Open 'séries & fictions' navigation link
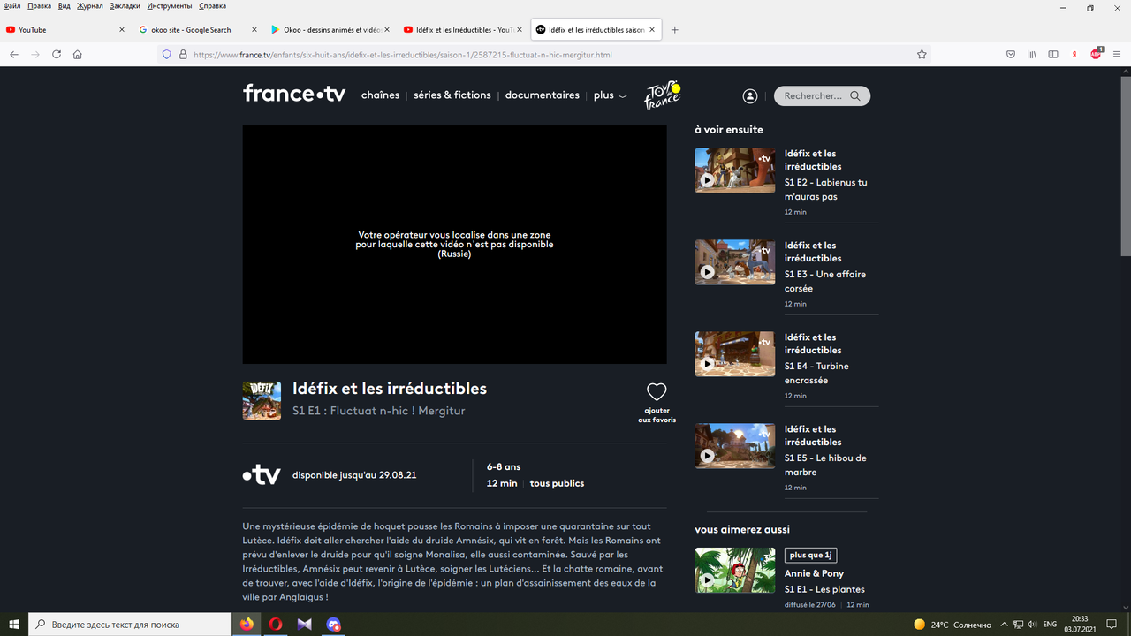The image size is (1131, 636). 452,95
